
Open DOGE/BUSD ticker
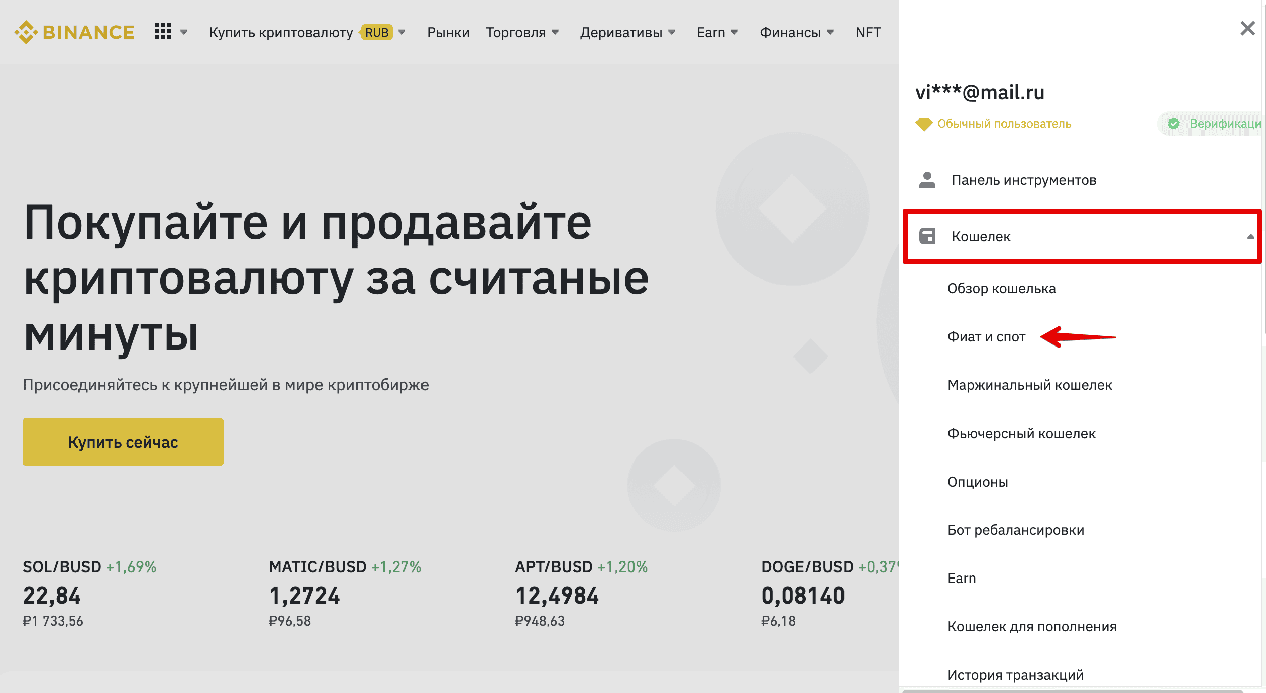pos(807,567)
